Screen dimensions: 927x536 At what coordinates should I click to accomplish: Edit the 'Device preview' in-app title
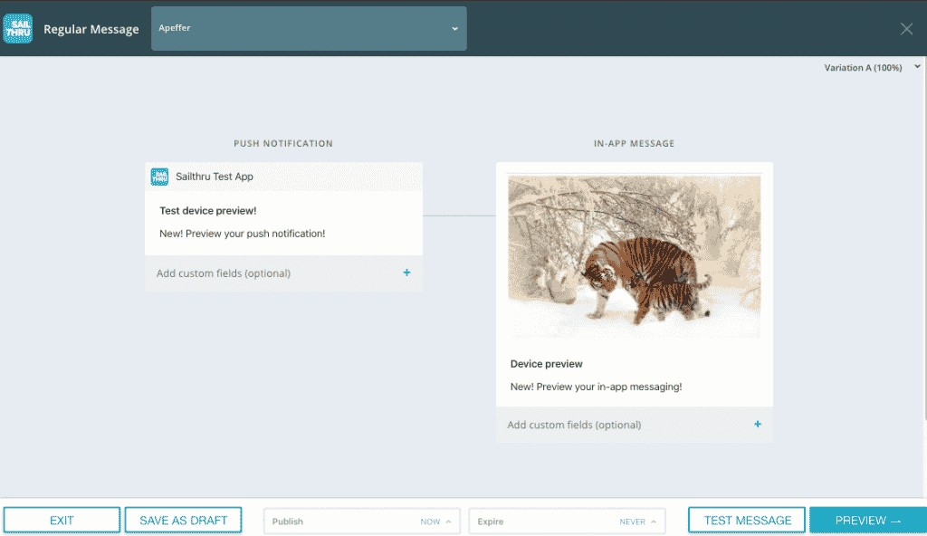547,364
